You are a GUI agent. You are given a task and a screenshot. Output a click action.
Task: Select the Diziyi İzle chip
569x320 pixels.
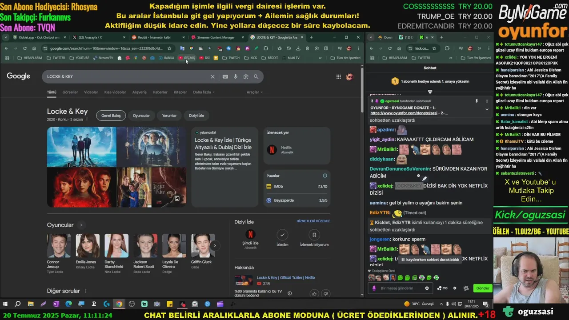196,116
